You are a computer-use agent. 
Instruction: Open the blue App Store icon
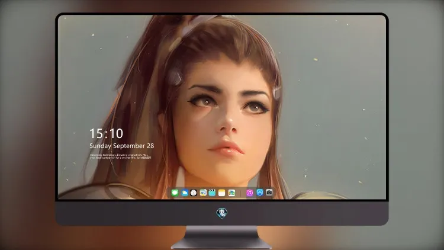tap(260, 193)
